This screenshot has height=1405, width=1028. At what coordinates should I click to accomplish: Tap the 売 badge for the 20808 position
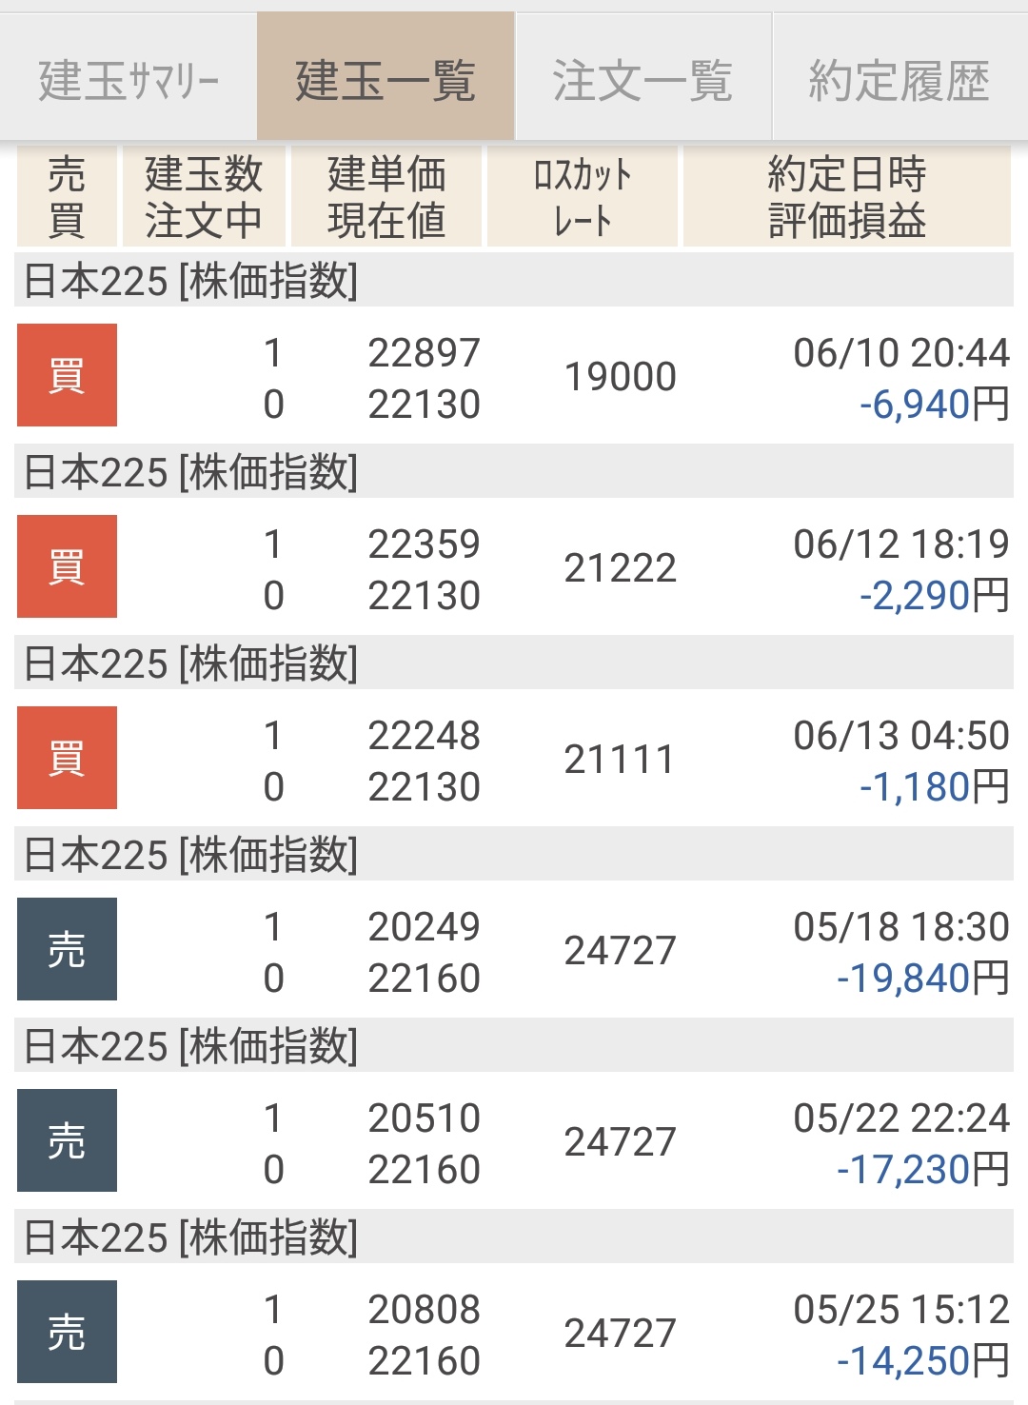coord(67,1332)
